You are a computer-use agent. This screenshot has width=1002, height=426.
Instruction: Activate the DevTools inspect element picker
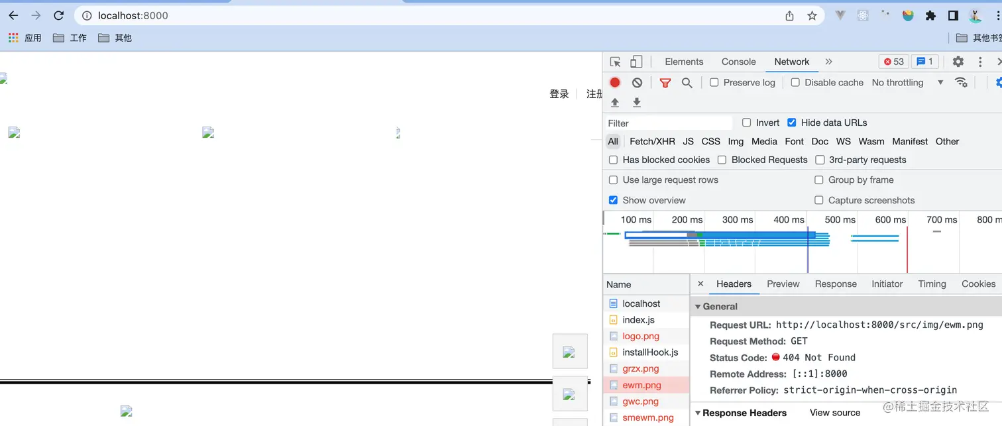[x=616, y=62]
